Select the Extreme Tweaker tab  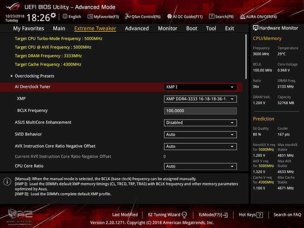95,29
